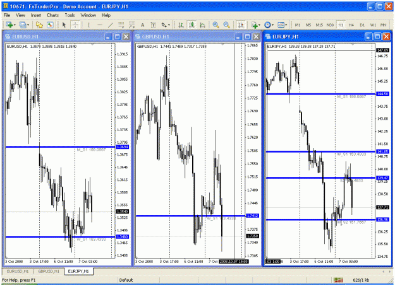Expand the Profiles dropdown arrow
The height and width of the screenshot is (285, 395).
coord(28,25)
